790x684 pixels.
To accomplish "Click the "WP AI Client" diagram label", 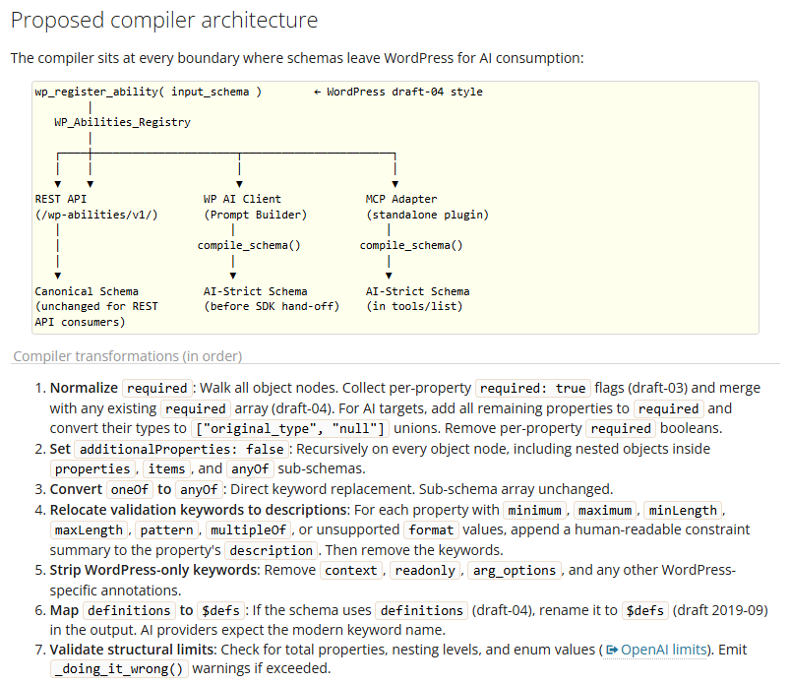I will [242, 199].
